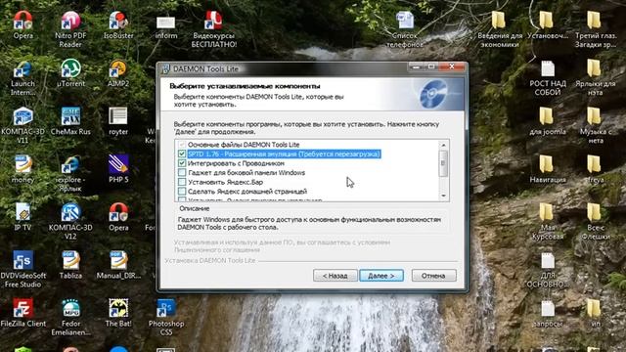Continue installation with Далее button

(x=381, y=276)
